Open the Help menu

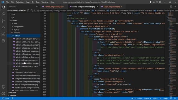[x=52, y=2]
